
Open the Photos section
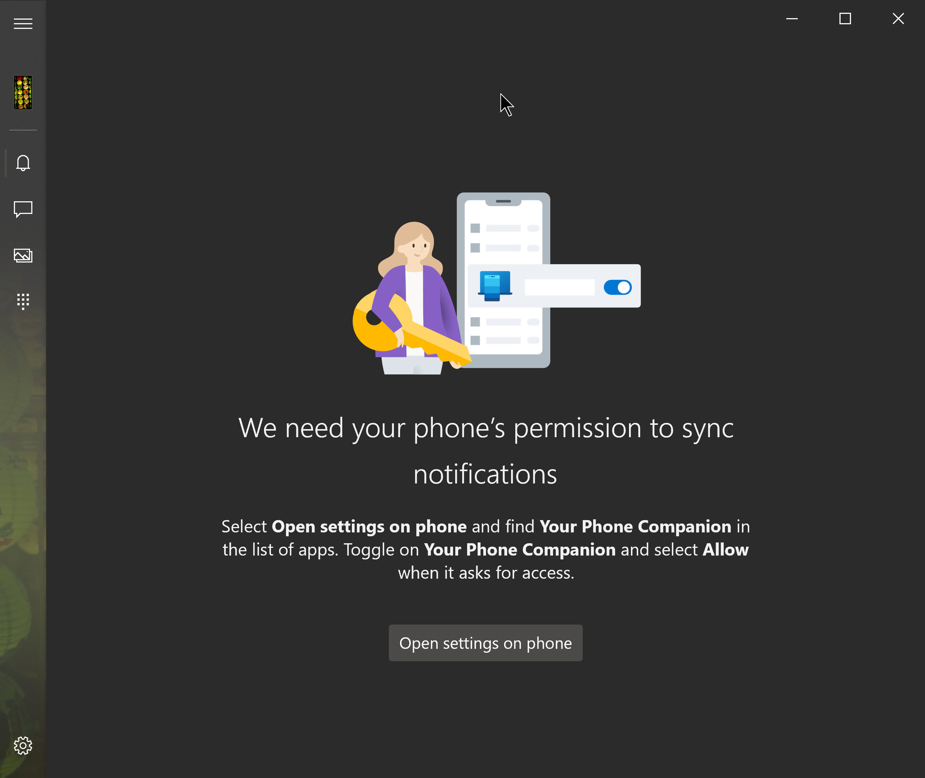[23, 255]
